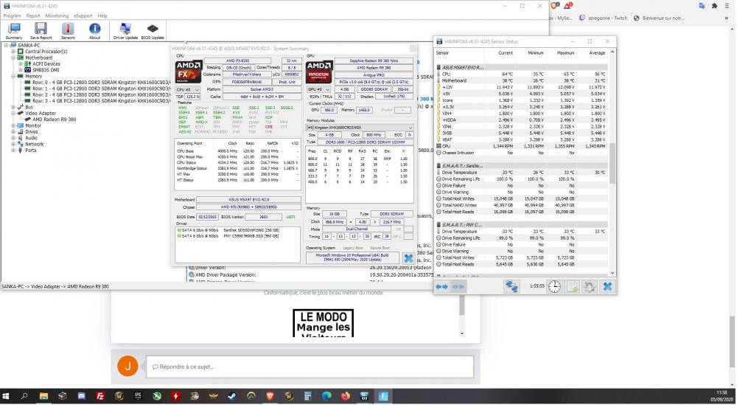Expand the Bus tree node
The image size is (737, 405).
pyautogui.click(x=13, y=107)
